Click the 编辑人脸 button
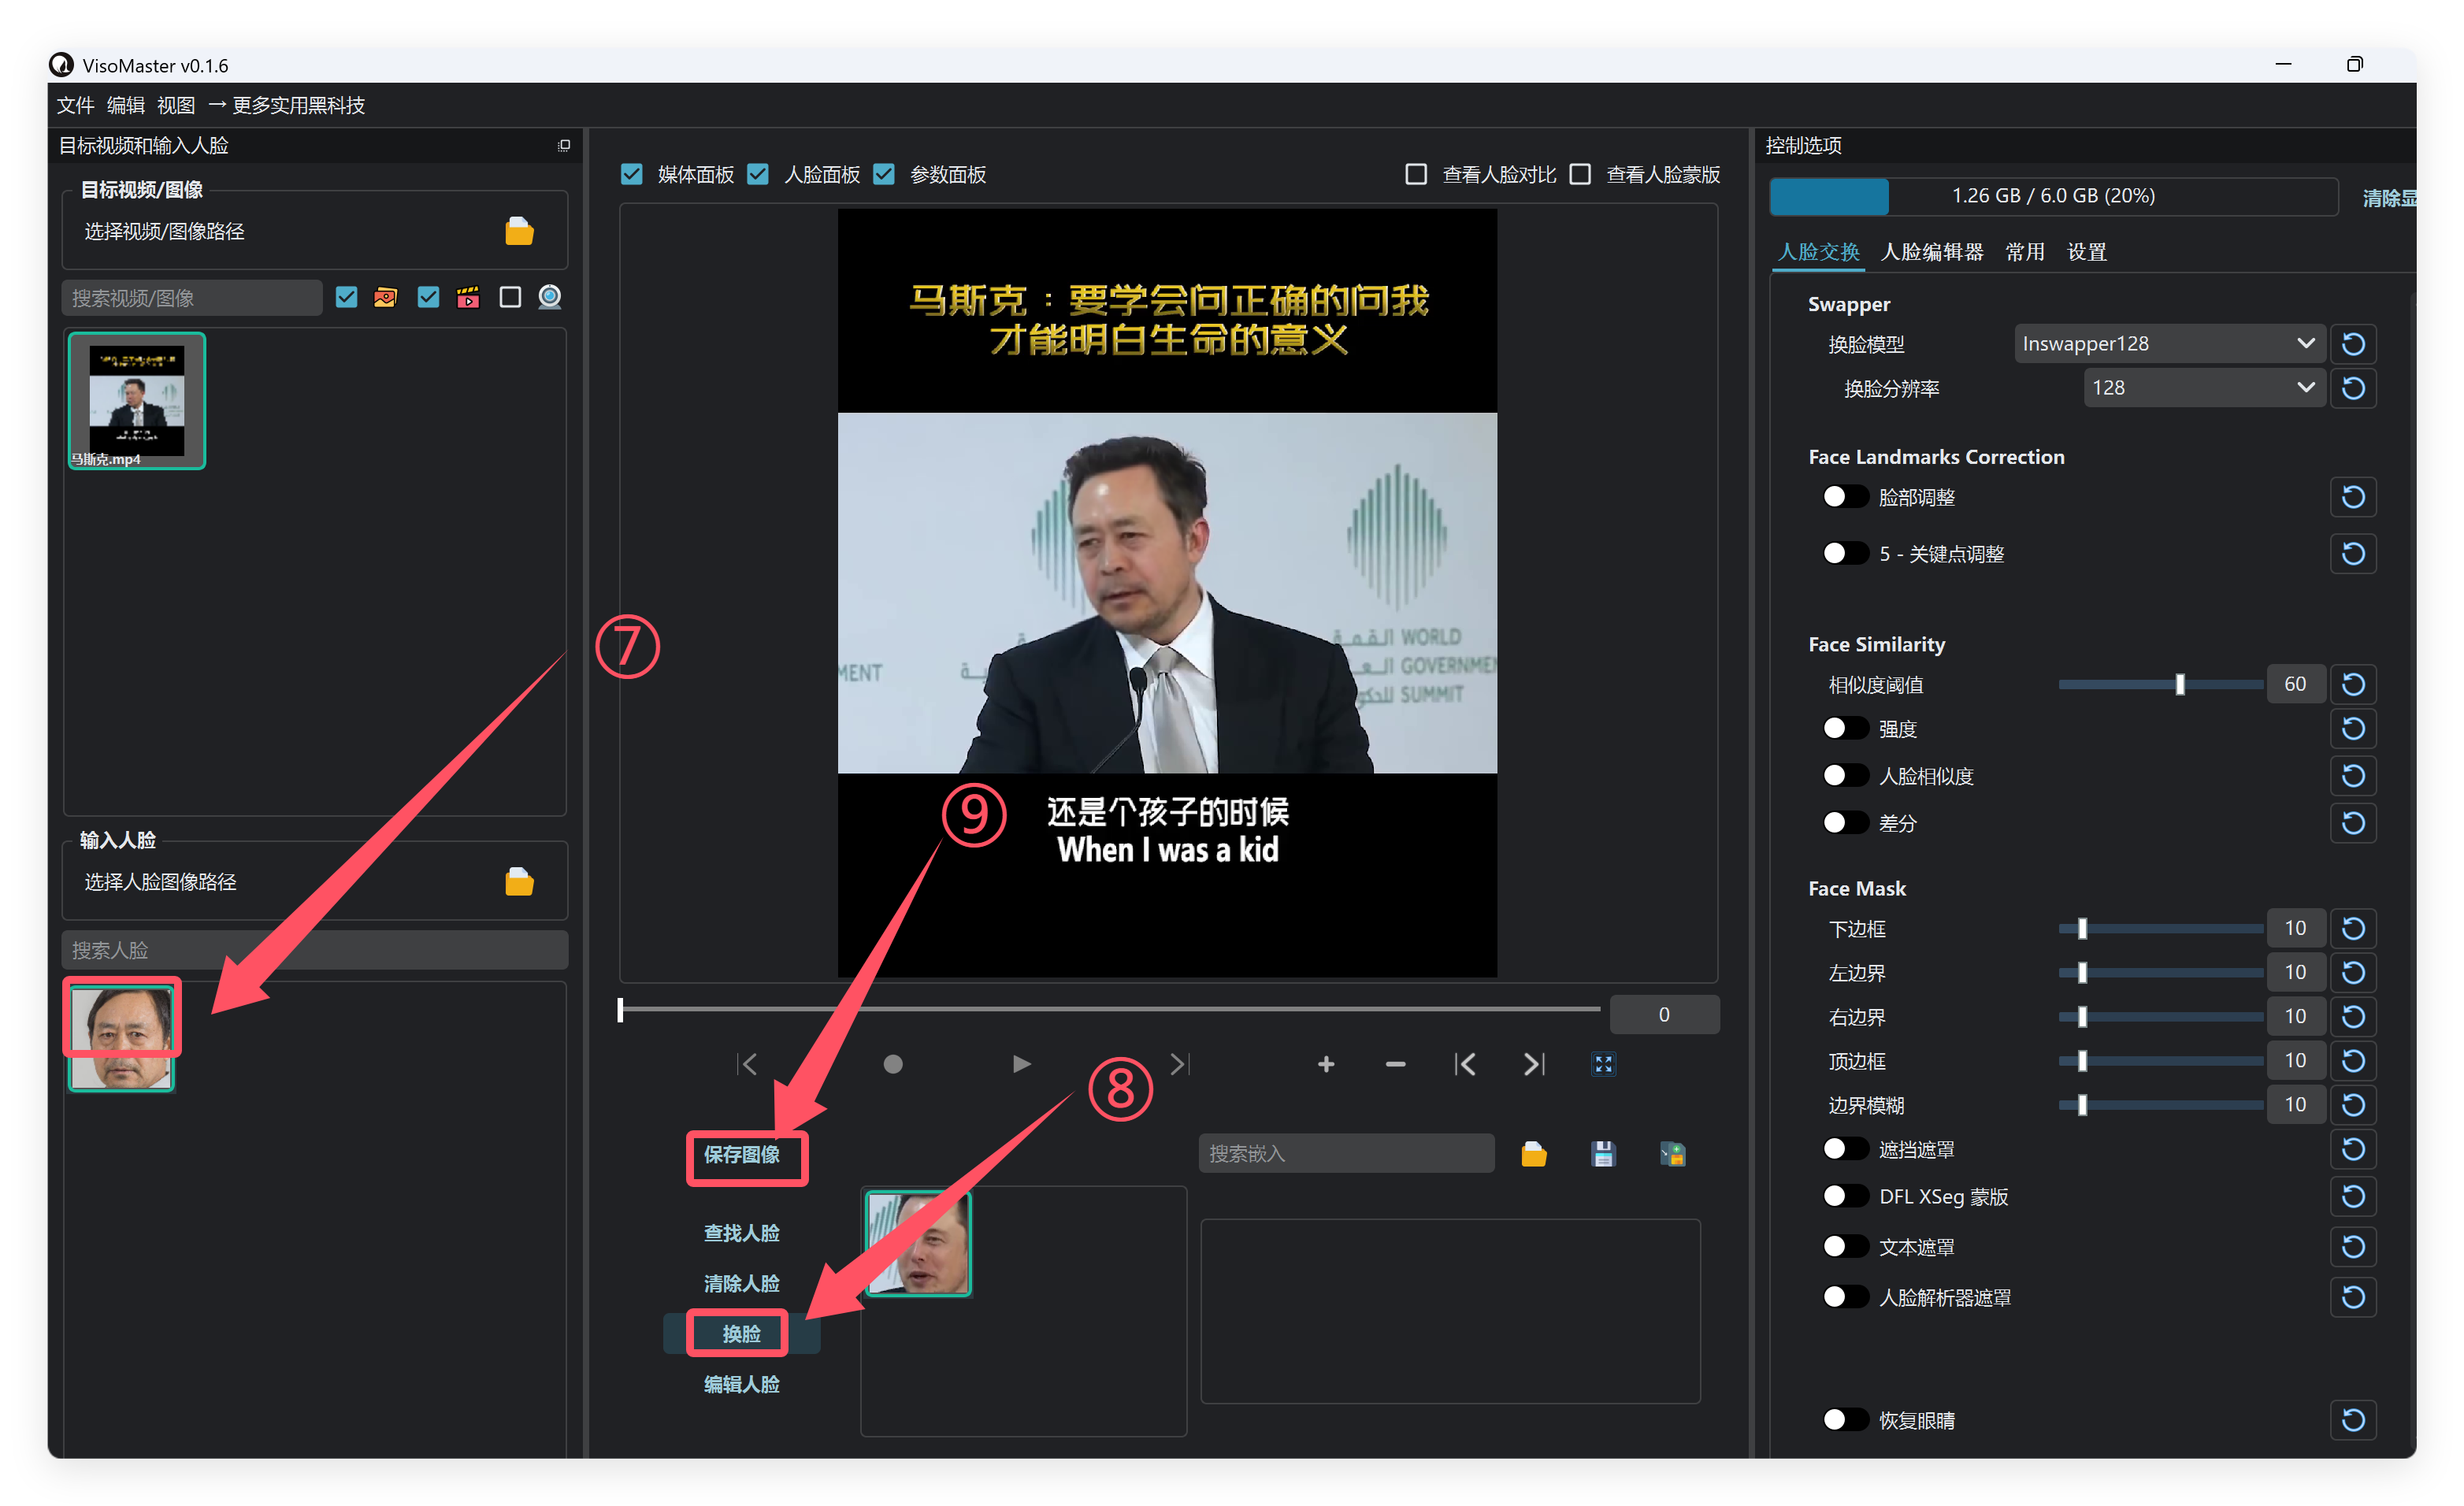 (x=742, y=1385)
